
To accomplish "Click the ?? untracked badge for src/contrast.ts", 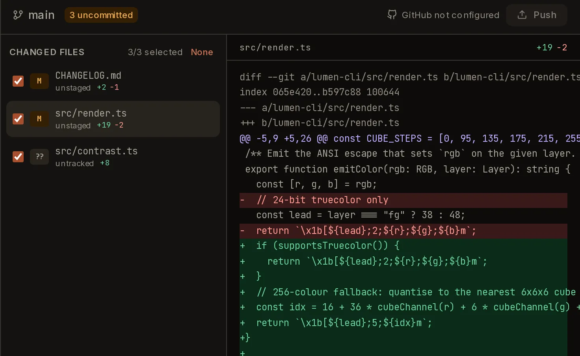I will coord(39,157).
